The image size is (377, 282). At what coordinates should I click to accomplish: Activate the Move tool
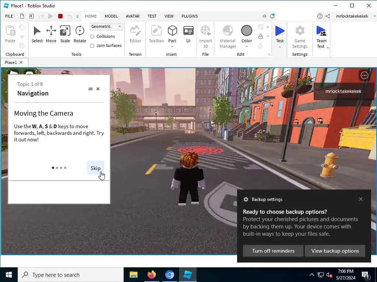(x=51, y=34)
